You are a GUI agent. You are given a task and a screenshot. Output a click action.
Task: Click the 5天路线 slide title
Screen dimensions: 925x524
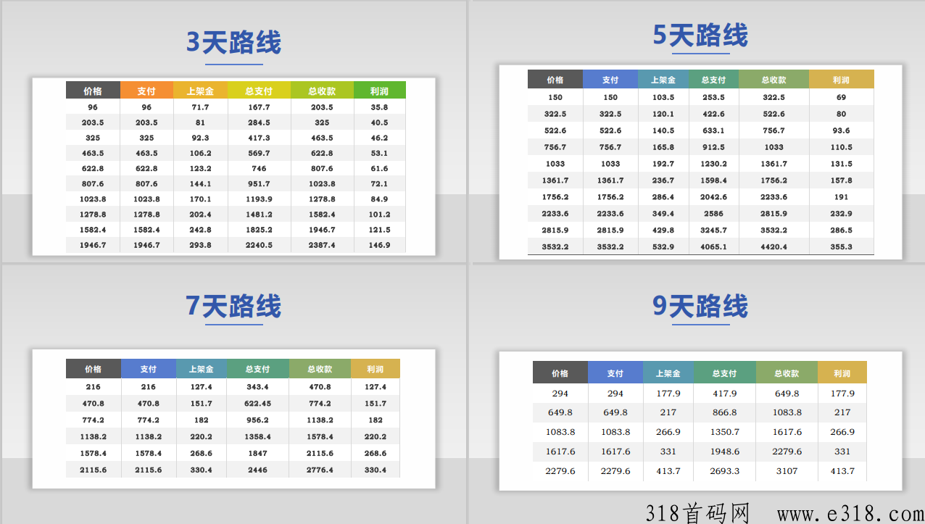(700, 35)
